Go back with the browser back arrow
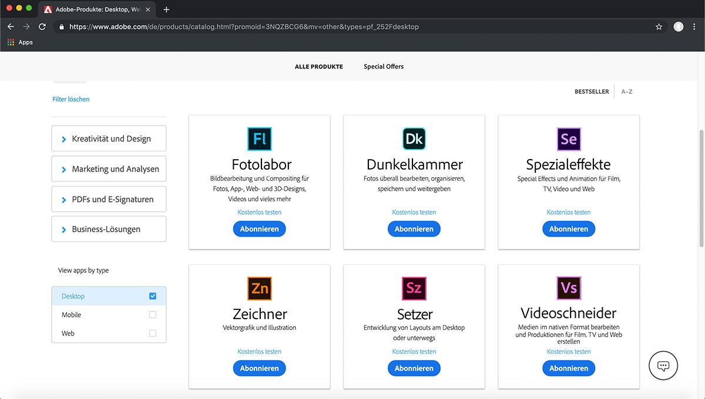The height and width of the screenshot is (399, 705). pos(11,26)
